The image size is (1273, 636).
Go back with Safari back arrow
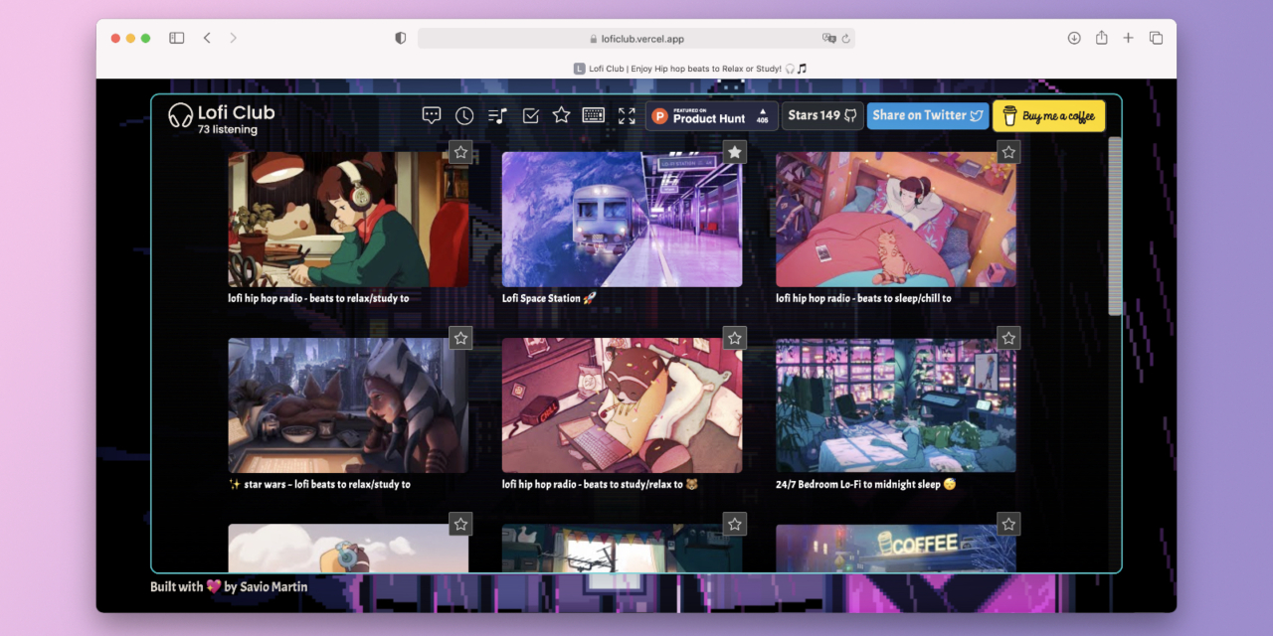click(x=207, y=38)
